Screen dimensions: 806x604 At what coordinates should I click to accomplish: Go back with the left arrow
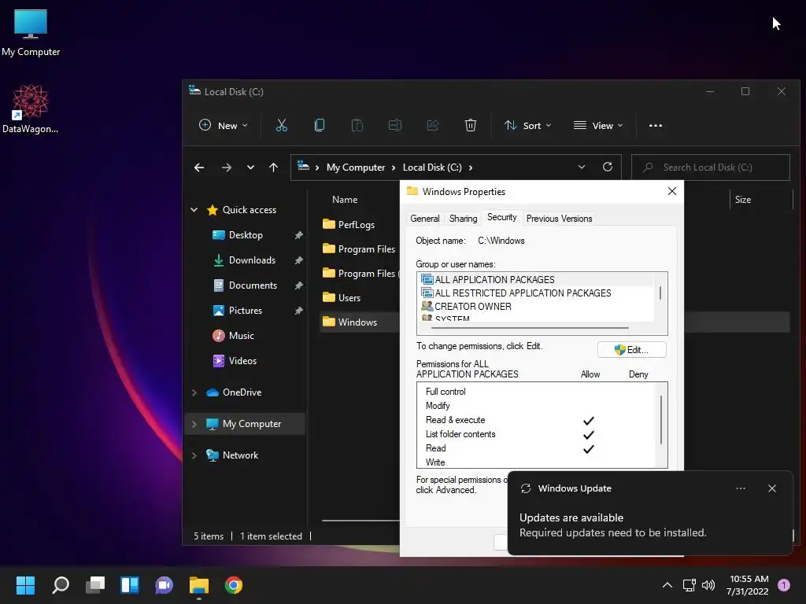199,168
